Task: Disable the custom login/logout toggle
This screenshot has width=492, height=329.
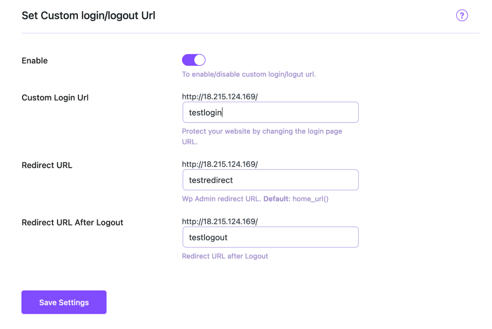Action: (193, 59)
